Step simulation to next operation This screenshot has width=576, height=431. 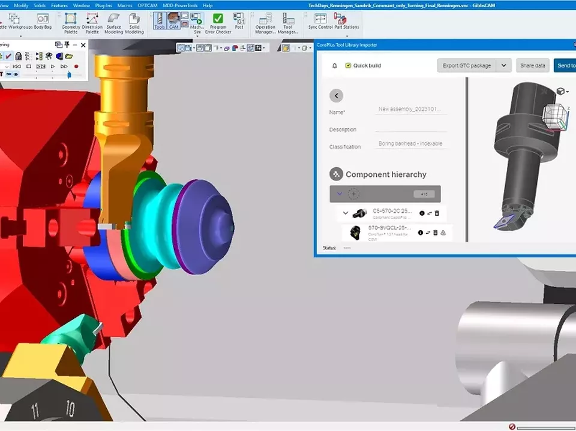[41, 67]
